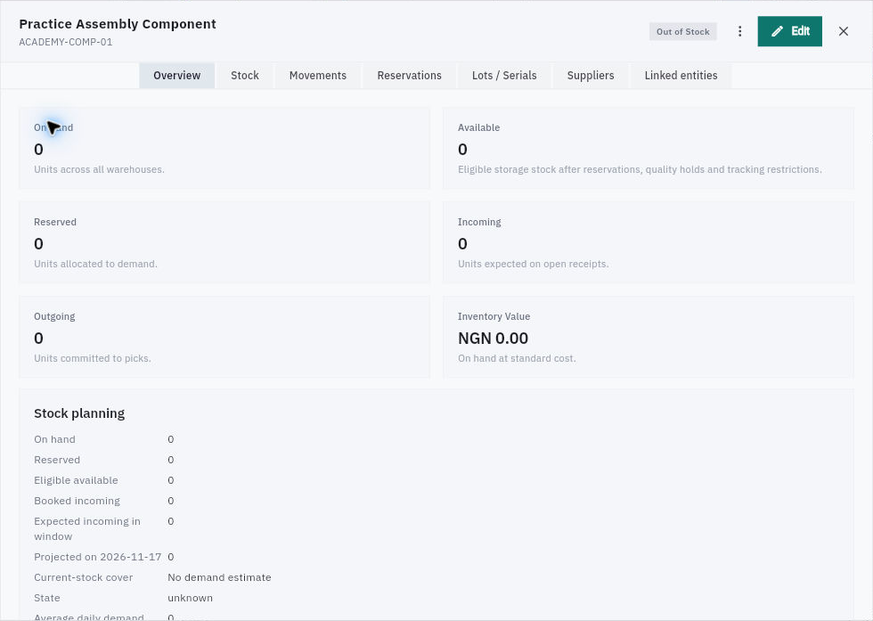The height and width of the screenshot is (621, 873).
Task: Close the item detail panel
Action: click(843, 31)
